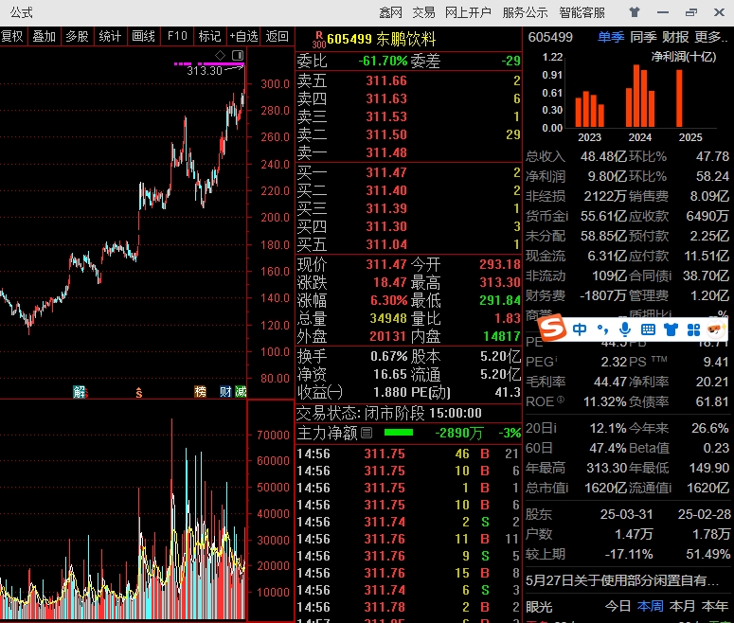Viewport: 734px width, 623px height.
Task: Open the 多股 multi-stock view
Action: click(78, 36)
